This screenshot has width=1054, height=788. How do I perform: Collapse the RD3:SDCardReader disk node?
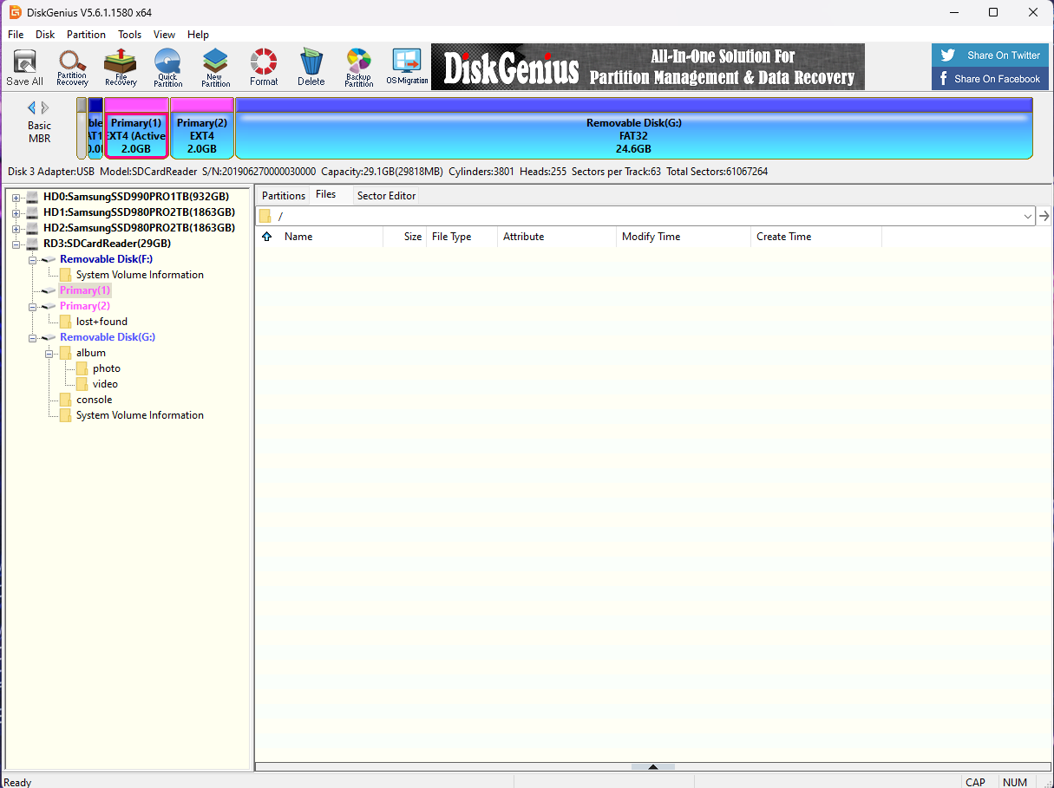tap(16, 244)
